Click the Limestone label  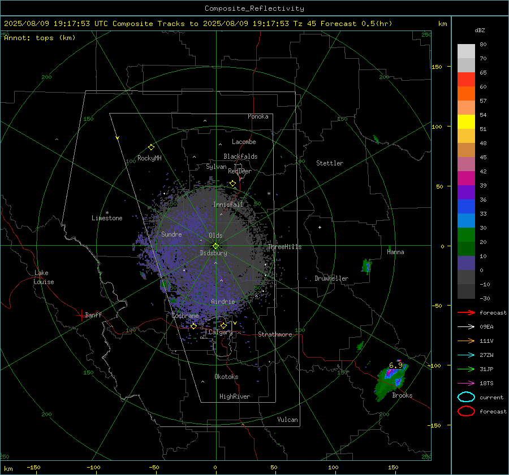[x=107, y=218]
